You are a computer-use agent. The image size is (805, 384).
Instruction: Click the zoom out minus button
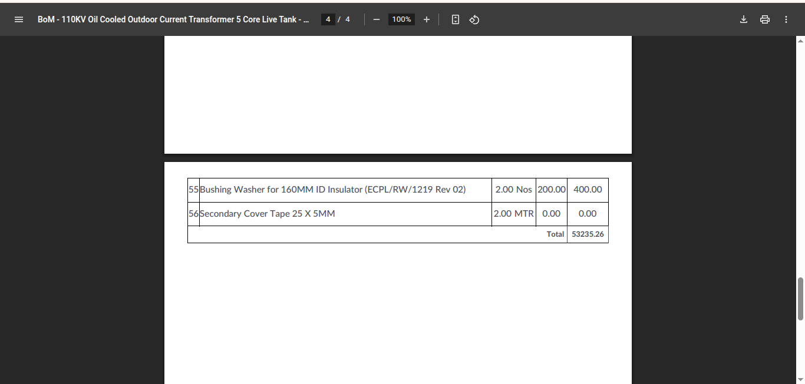[377, 19]
